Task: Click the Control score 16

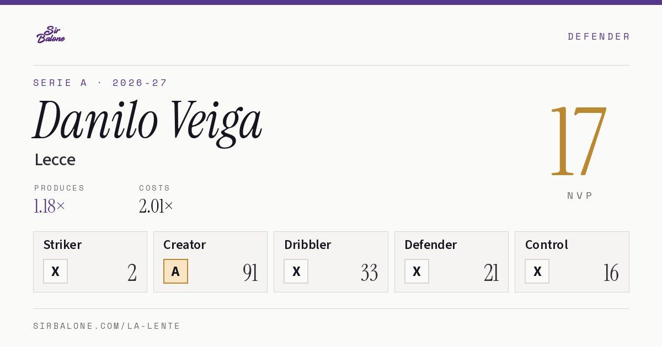Action: click(x=611, y=273)
